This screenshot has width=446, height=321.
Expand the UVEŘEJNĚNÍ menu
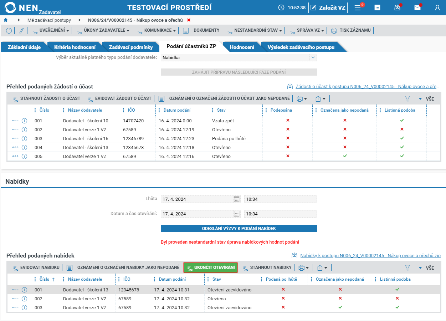51,31
